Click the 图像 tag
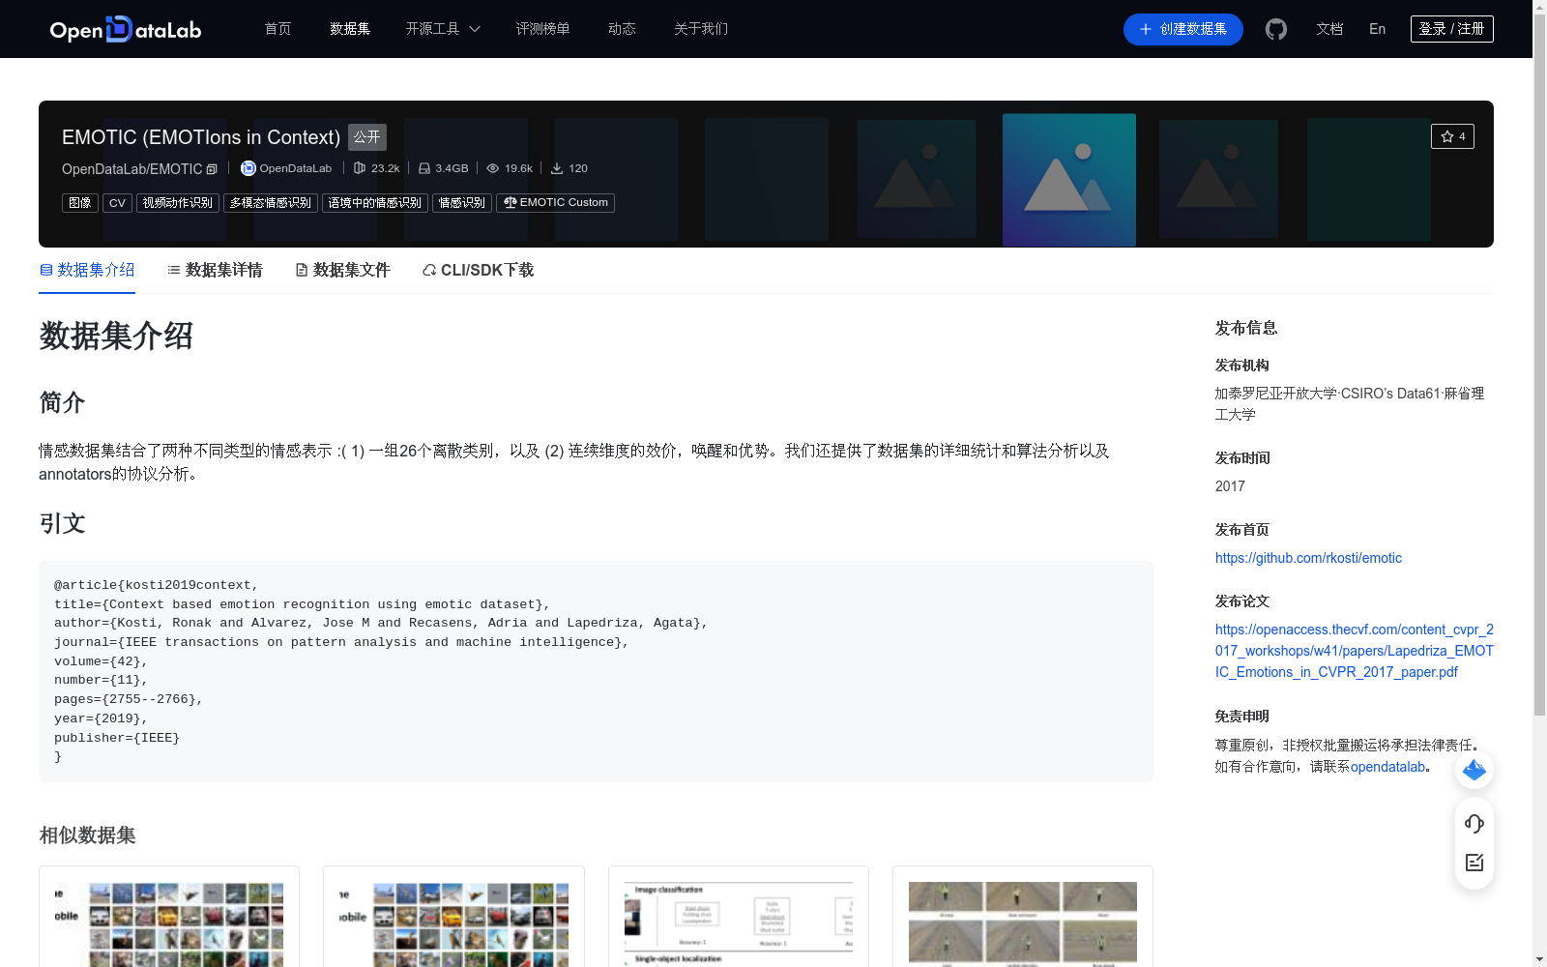 point(80,203)
